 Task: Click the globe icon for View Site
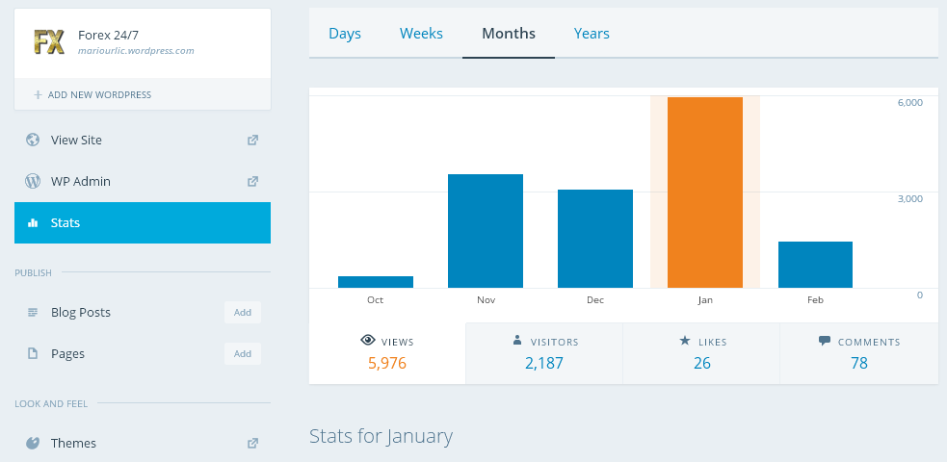coord(33,140)
